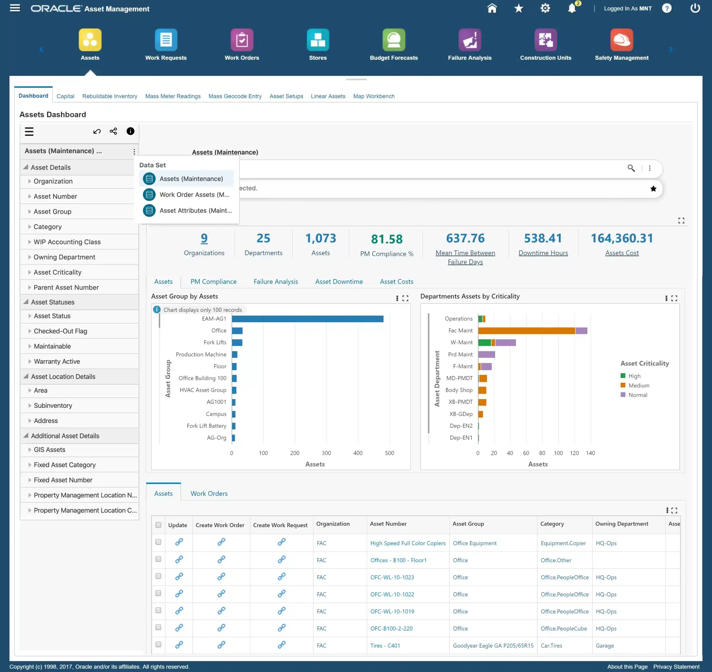
Task: Expand the Warranty Active filter
Action: (29, 362)
